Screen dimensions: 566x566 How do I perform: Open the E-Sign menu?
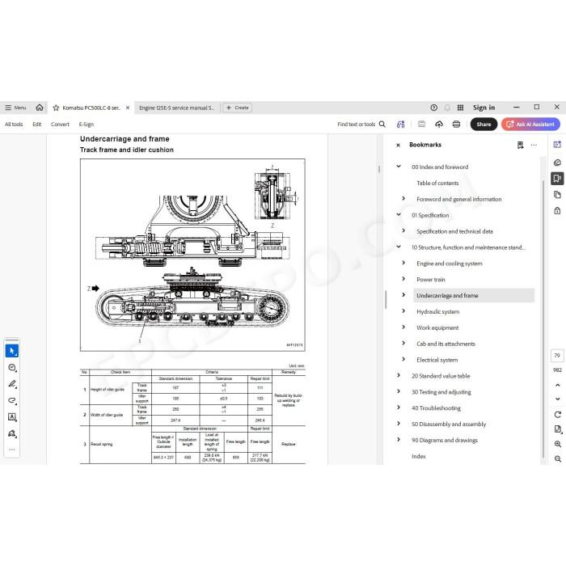(87, 125)
